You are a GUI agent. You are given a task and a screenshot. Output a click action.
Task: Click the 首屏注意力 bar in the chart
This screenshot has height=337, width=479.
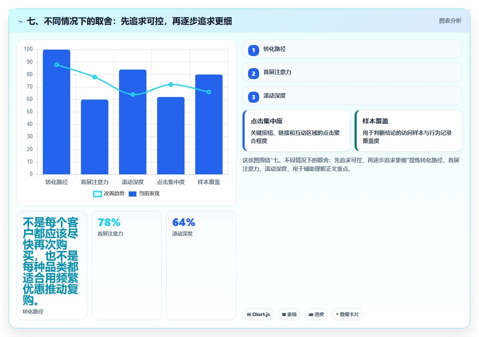pyautogui.click(x=95, y=137)
